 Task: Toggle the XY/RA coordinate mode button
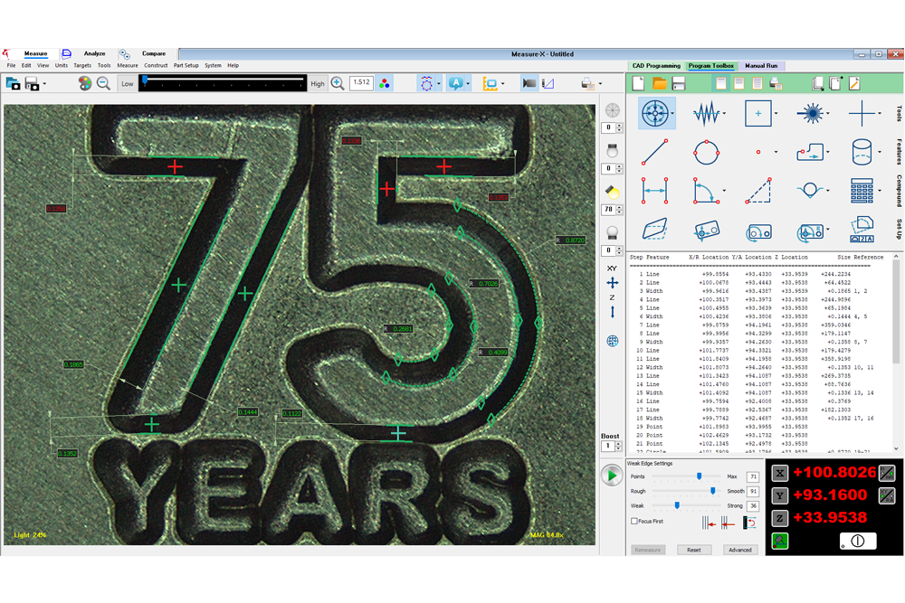[x=886, y=495]
